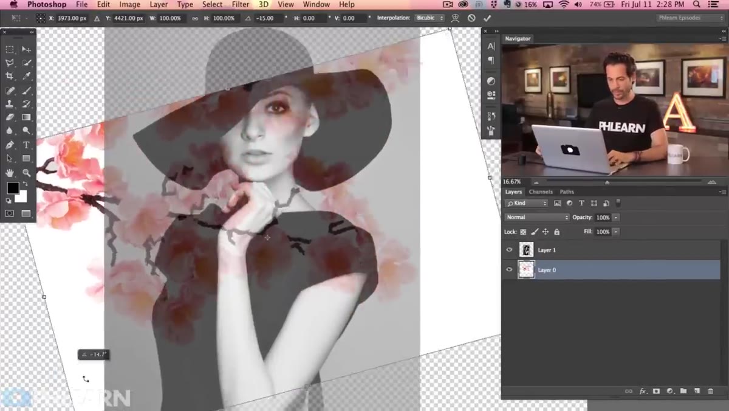Open the Image menu

tap(129, 4)
